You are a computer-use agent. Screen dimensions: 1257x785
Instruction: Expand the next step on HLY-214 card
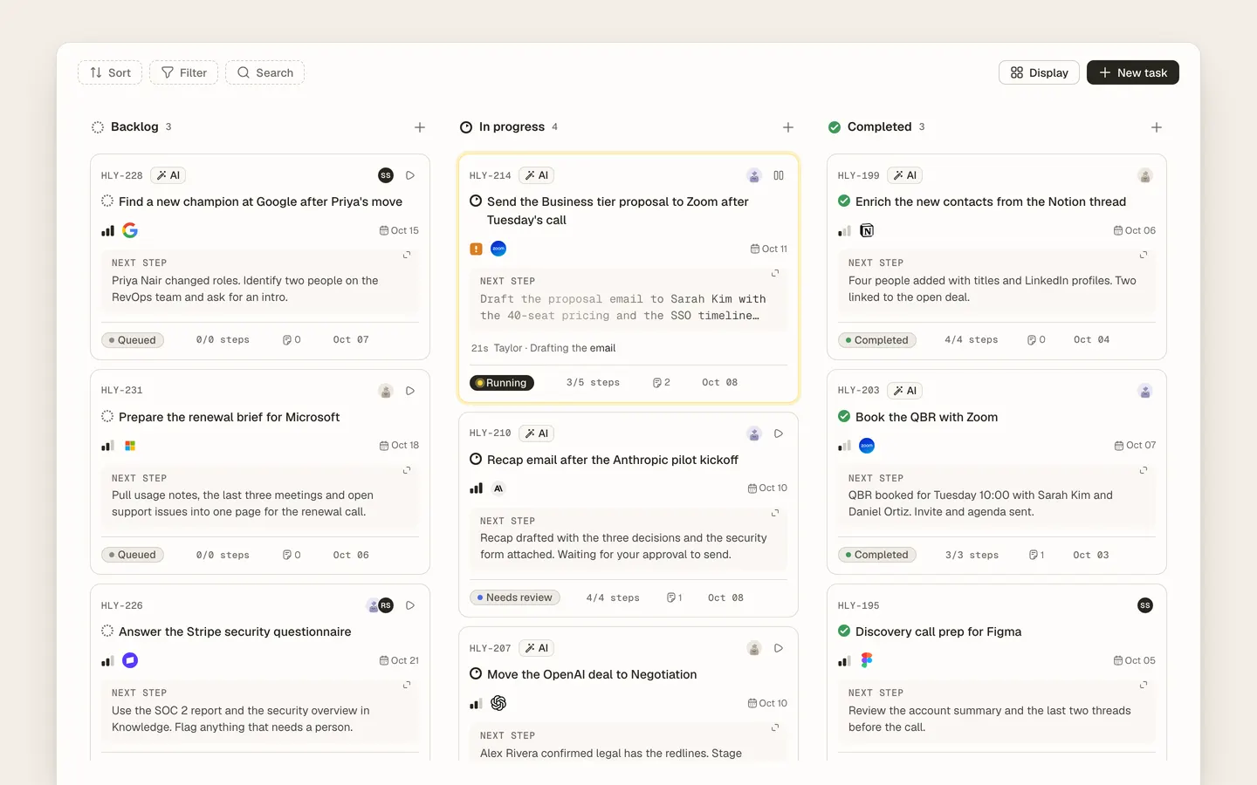[x=775, y=273]
